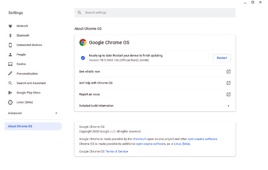The width and height of the screenshot is (268, 170).
Task: Close the Settings window
Action: click(x=260, y=2)
